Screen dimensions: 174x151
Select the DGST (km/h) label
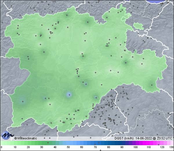click(x=124, y=138)
